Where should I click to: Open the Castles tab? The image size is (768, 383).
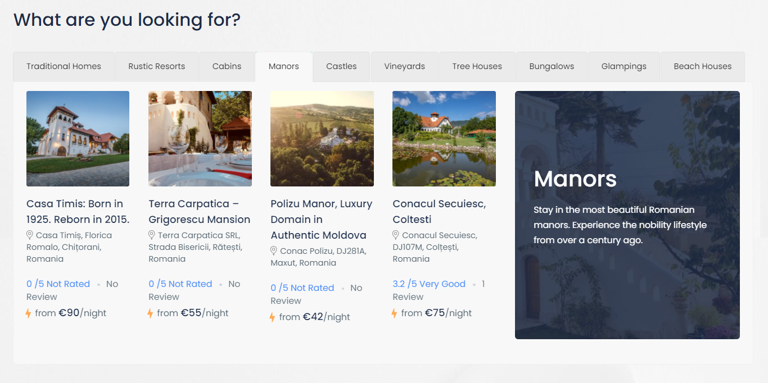click(341, 66)
